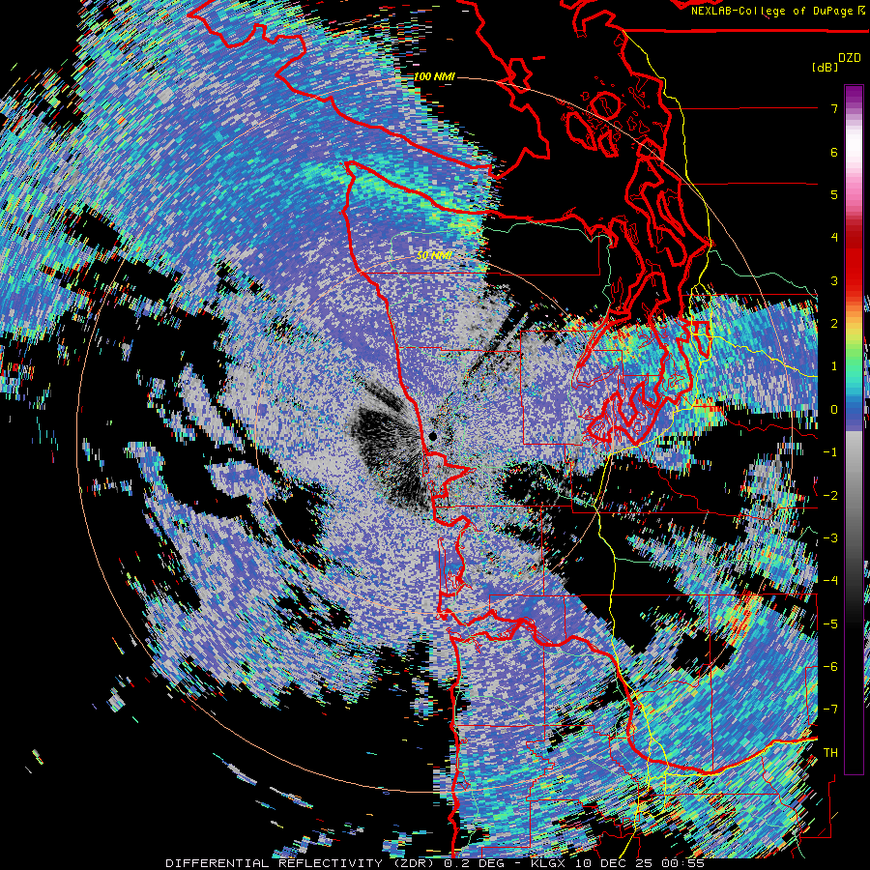Click the -6 value on the scale

(830, 667)
